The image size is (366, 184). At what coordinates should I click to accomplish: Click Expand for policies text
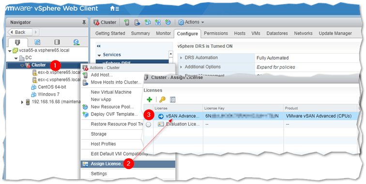coord(275,67)
